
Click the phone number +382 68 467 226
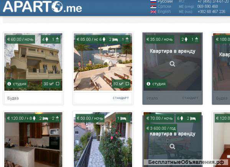click(211, 12)
